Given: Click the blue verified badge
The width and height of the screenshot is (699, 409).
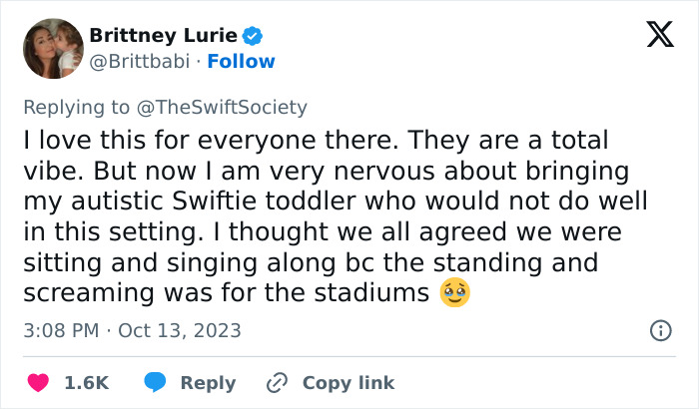Looking at the screenshot, I should coord(254,37).
